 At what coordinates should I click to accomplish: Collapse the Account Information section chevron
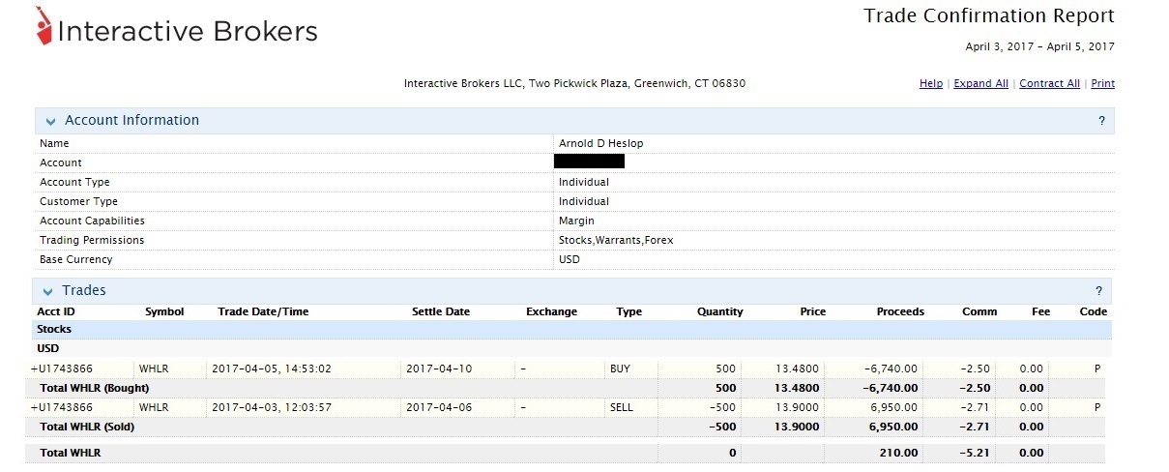pyautogui.click(x=50, y=122)
